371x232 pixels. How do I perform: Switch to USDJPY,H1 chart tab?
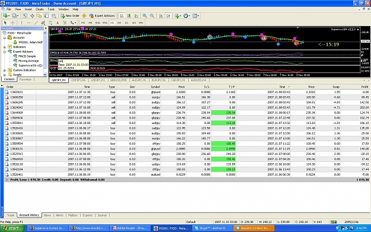98,80
